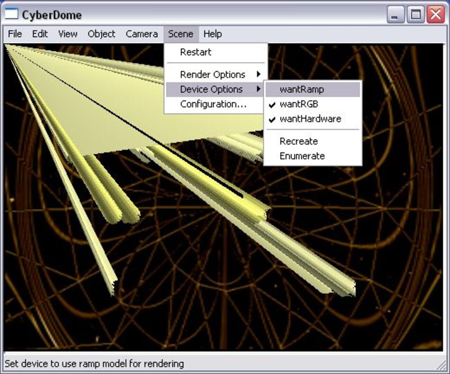The width and height of the screenshot is (450, 374).
Task: Open the Object menu
Action: [x=102, y=34]
